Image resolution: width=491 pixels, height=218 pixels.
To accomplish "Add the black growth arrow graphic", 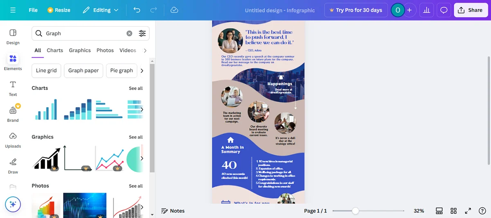I will tap(46, 158).
